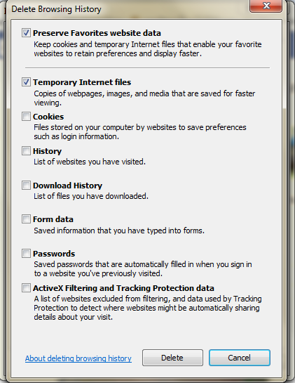Check the Download History box
This screenshot has width=295, height=383.
pos(26,185)
